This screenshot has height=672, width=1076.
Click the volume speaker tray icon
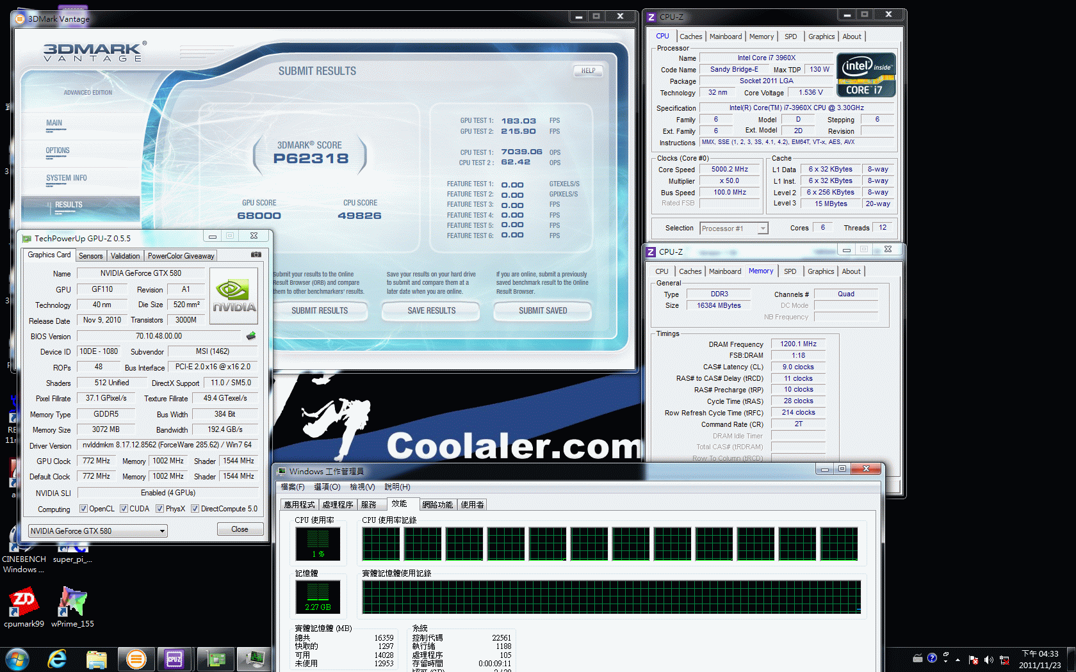click(x=988, y=660)
